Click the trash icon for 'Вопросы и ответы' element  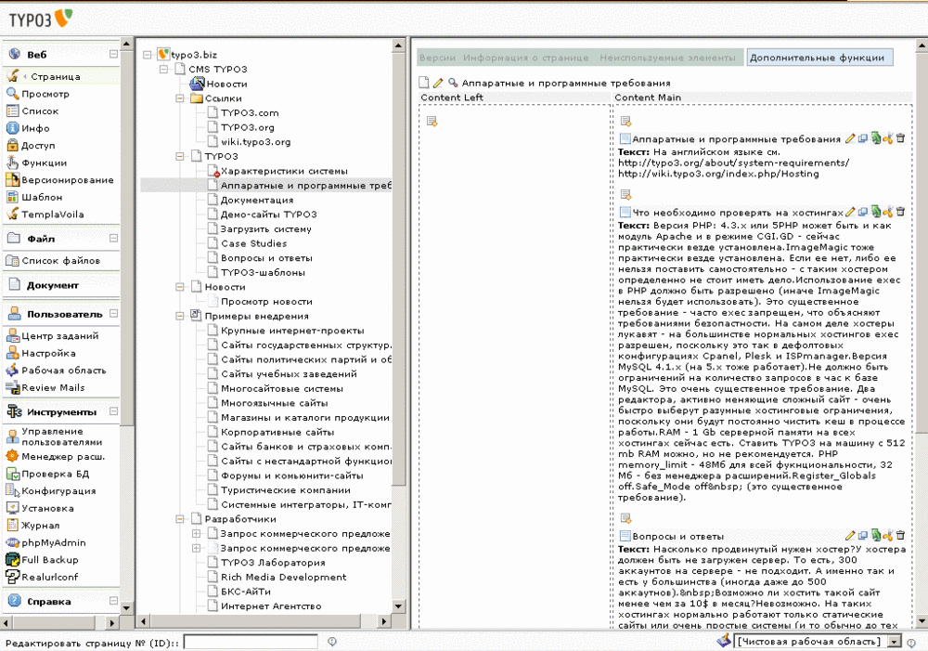coord(900,535)
